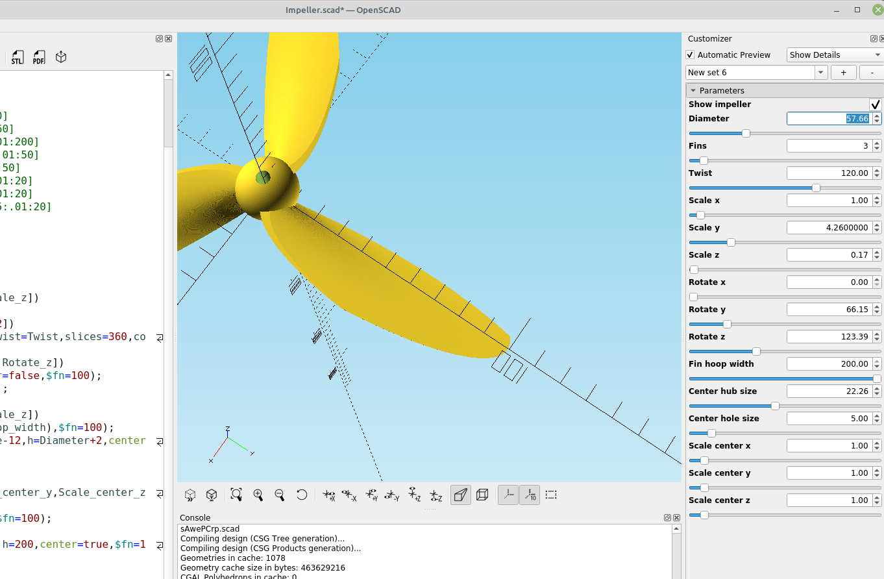Toggle the Show impeller checkbox
This screenshot has height=579, width=884.
click(x=876, y=104)
